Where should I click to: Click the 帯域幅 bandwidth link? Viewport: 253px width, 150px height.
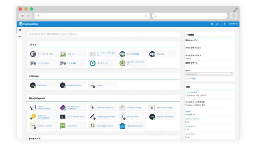188,111
